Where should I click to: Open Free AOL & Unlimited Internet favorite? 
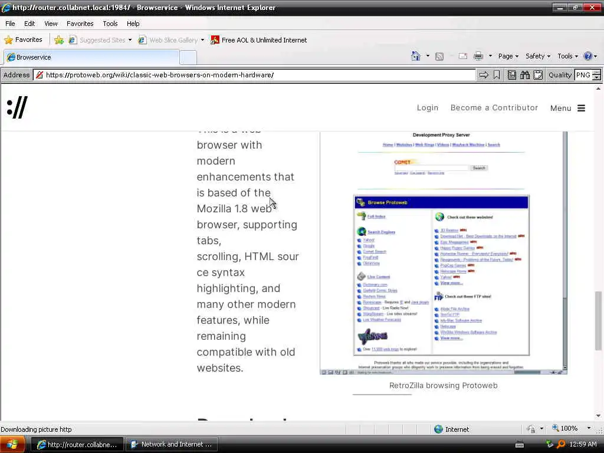[x=259, y=40]
